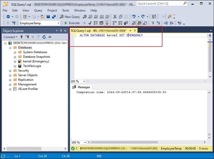Image resolution: width=214 pixels, height=159 pixels.
Task: Click the Database Engine Query icon
Action: click(85, 17)
